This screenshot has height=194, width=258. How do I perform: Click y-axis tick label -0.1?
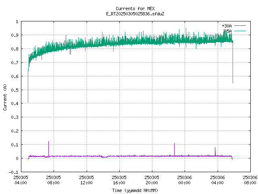coord(13,172)
